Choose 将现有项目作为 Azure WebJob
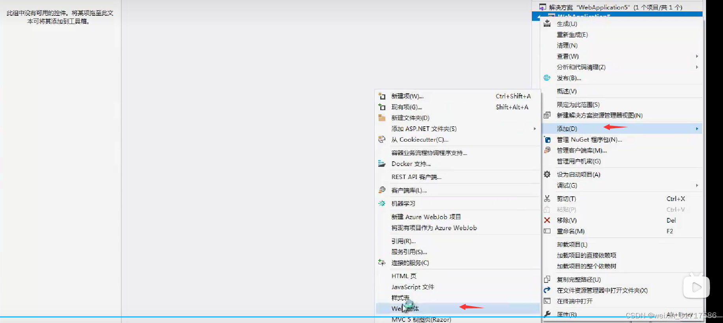The width and height of the screenshot is (723, 323). [x=434, y=228]
